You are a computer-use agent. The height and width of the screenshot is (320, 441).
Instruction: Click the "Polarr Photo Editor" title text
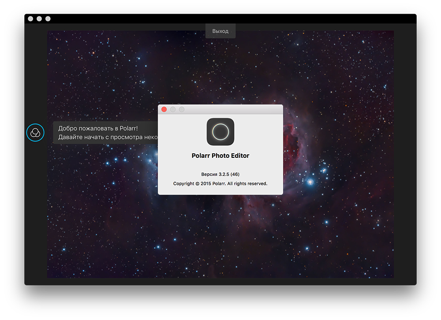click(x=220, y=156)
